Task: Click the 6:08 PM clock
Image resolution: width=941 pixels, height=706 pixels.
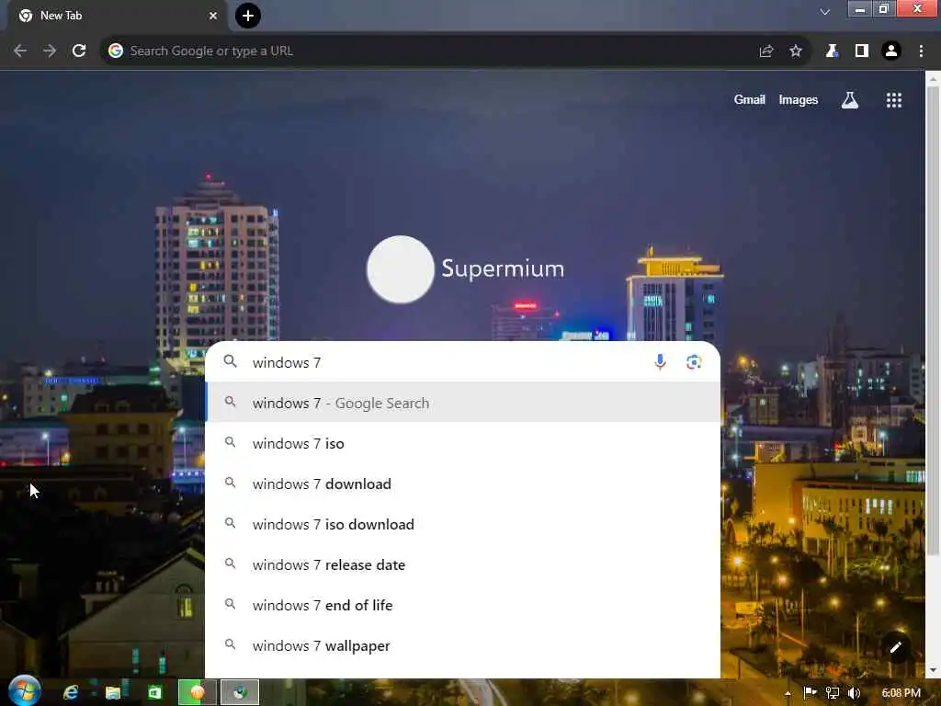Action: pyautogui.click(x=901, y=693)
